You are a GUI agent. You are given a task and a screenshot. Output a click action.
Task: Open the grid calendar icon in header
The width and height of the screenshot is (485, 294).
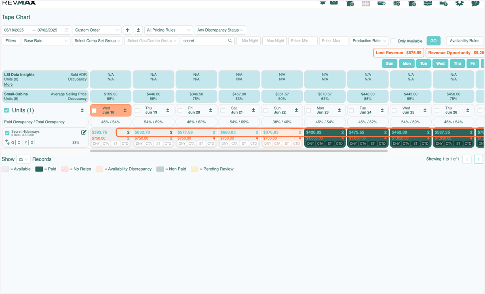(366, 4)
